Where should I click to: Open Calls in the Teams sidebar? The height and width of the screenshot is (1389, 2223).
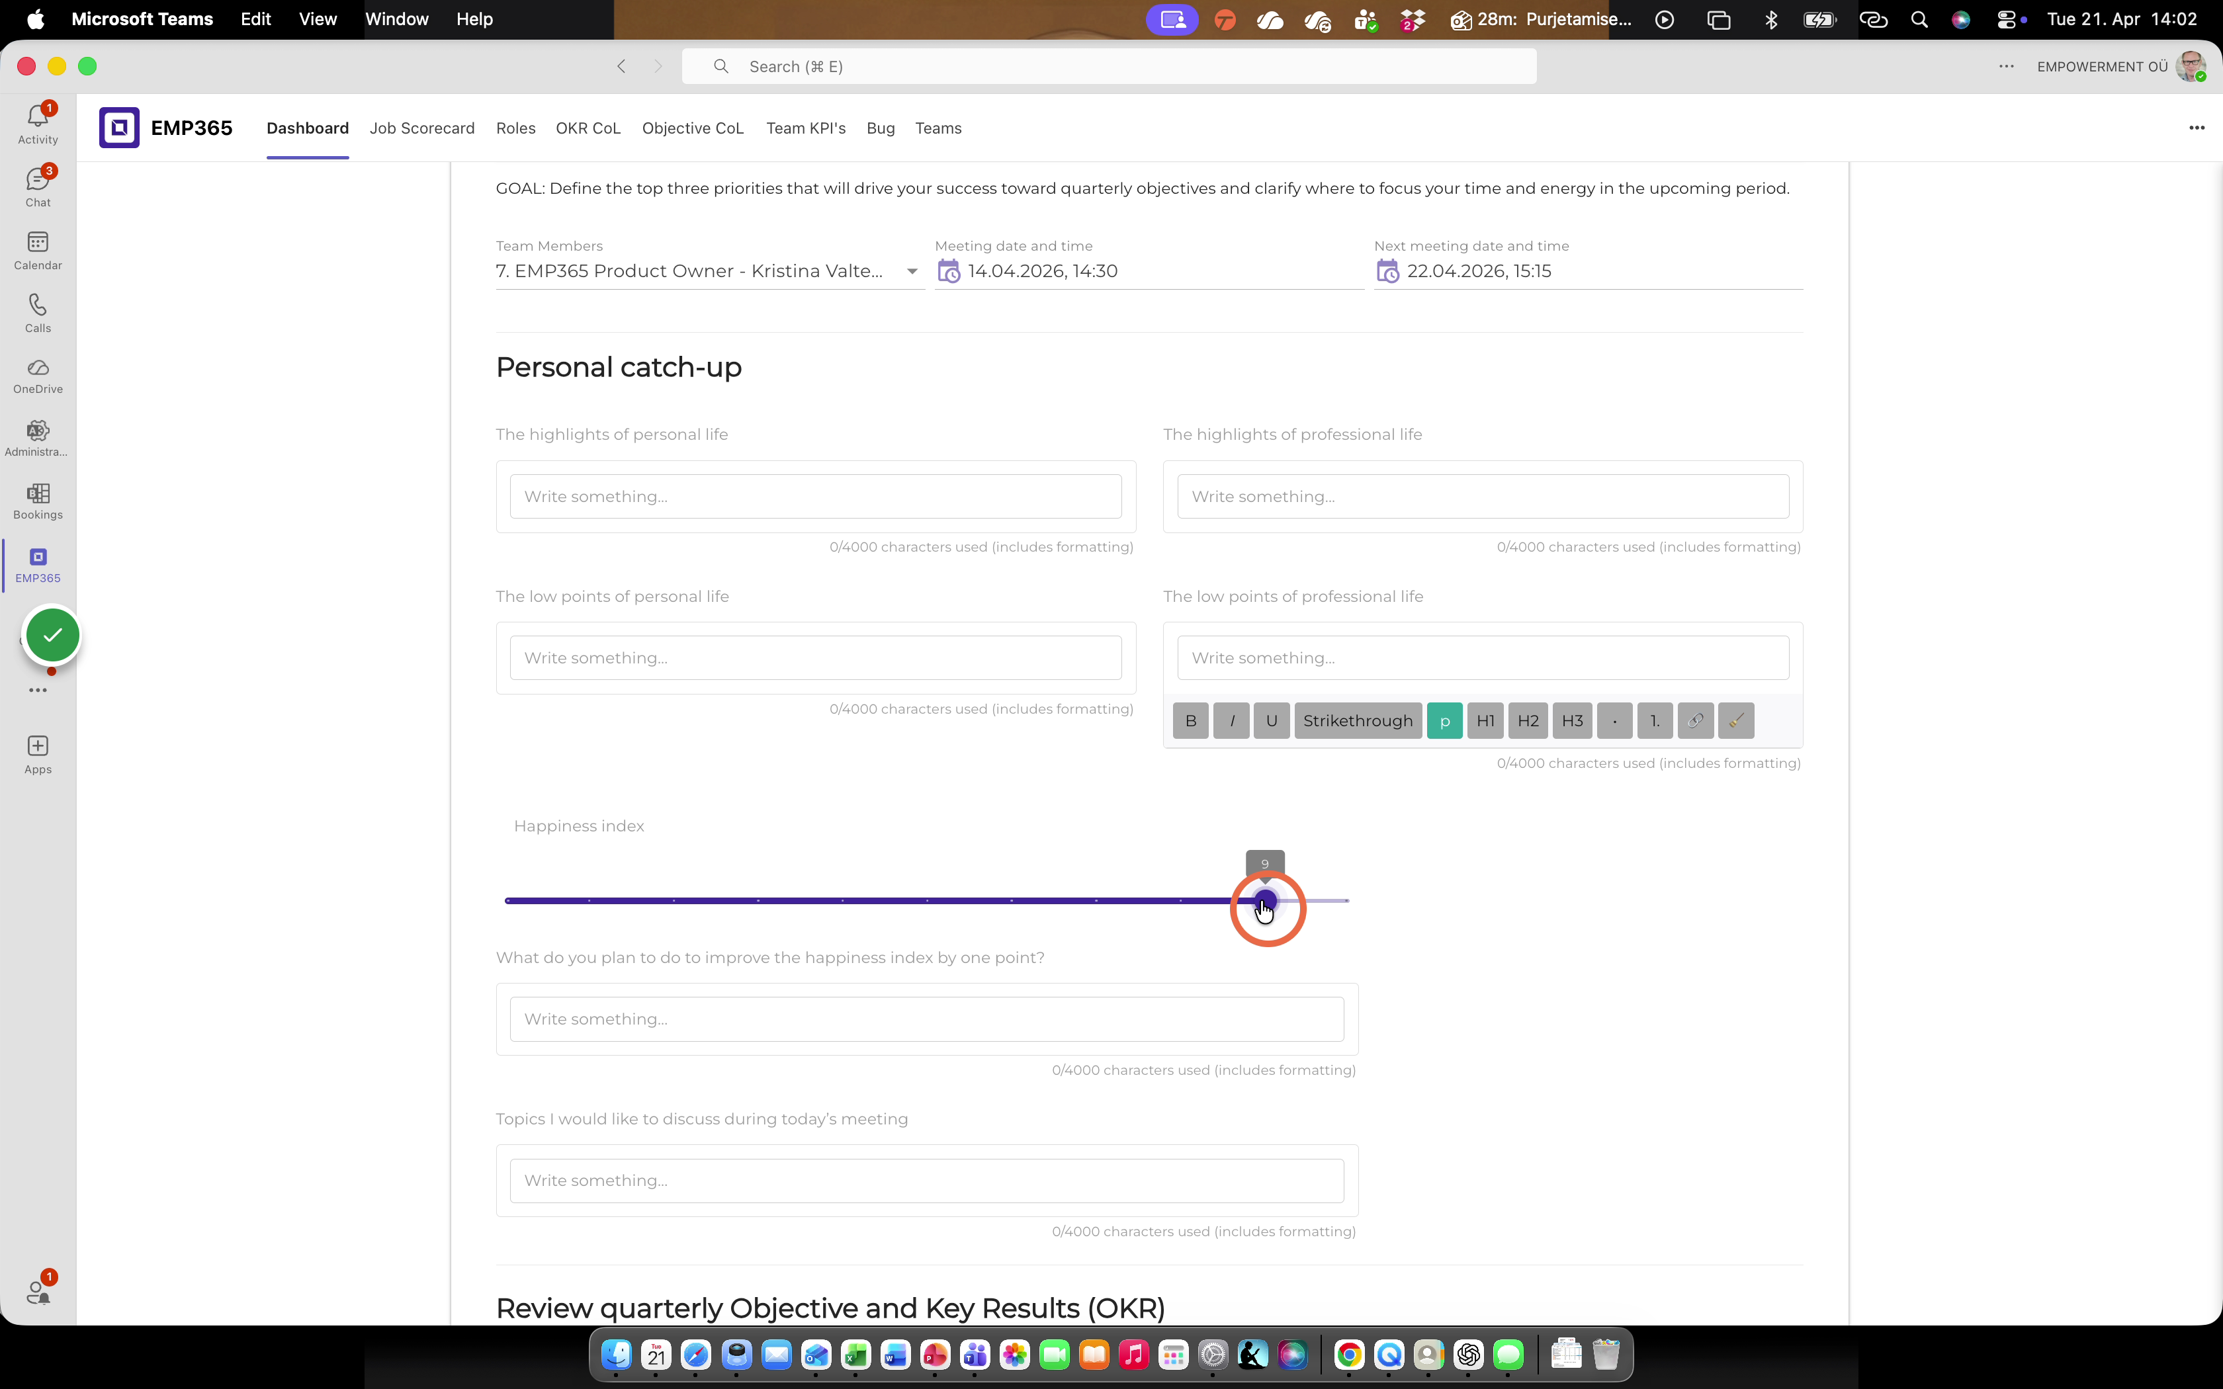click(x=38, y=312)
